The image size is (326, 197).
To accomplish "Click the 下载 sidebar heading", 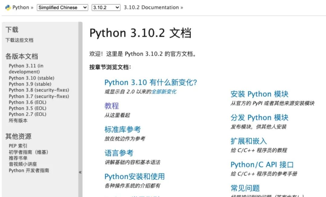I will coord(12,30).
